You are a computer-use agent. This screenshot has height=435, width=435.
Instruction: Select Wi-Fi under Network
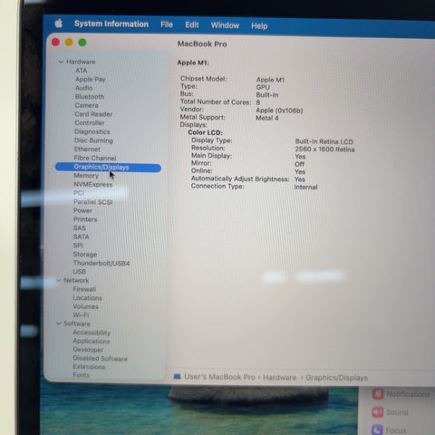(81, 314)
